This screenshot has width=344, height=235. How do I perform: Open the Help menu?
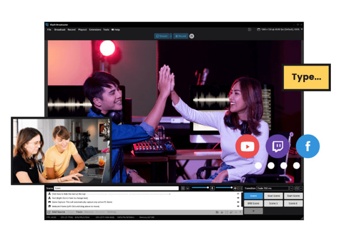[116, 29]
